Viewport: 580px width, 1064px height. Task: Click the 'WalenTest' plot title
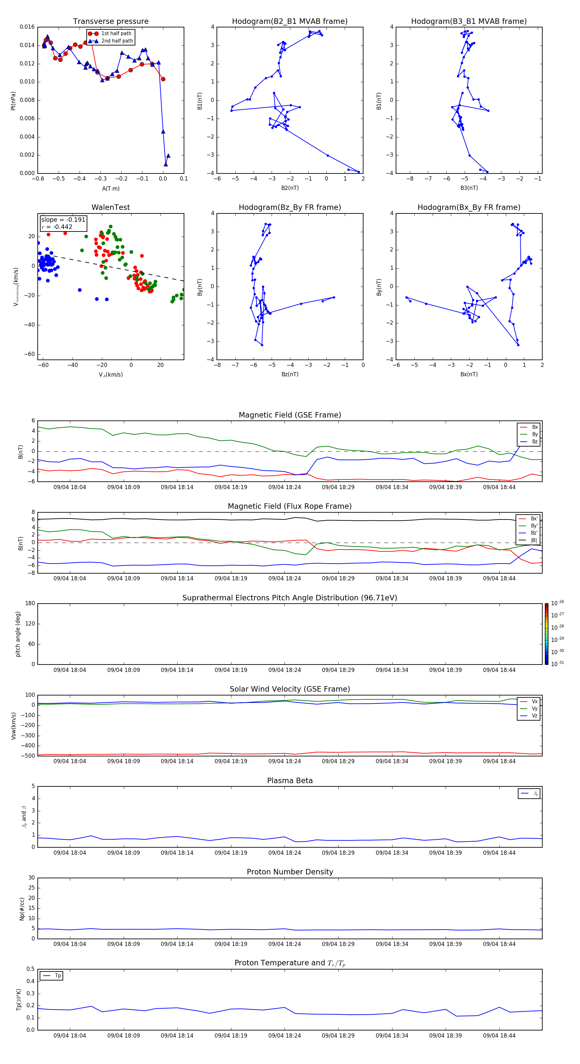point(111,207)
